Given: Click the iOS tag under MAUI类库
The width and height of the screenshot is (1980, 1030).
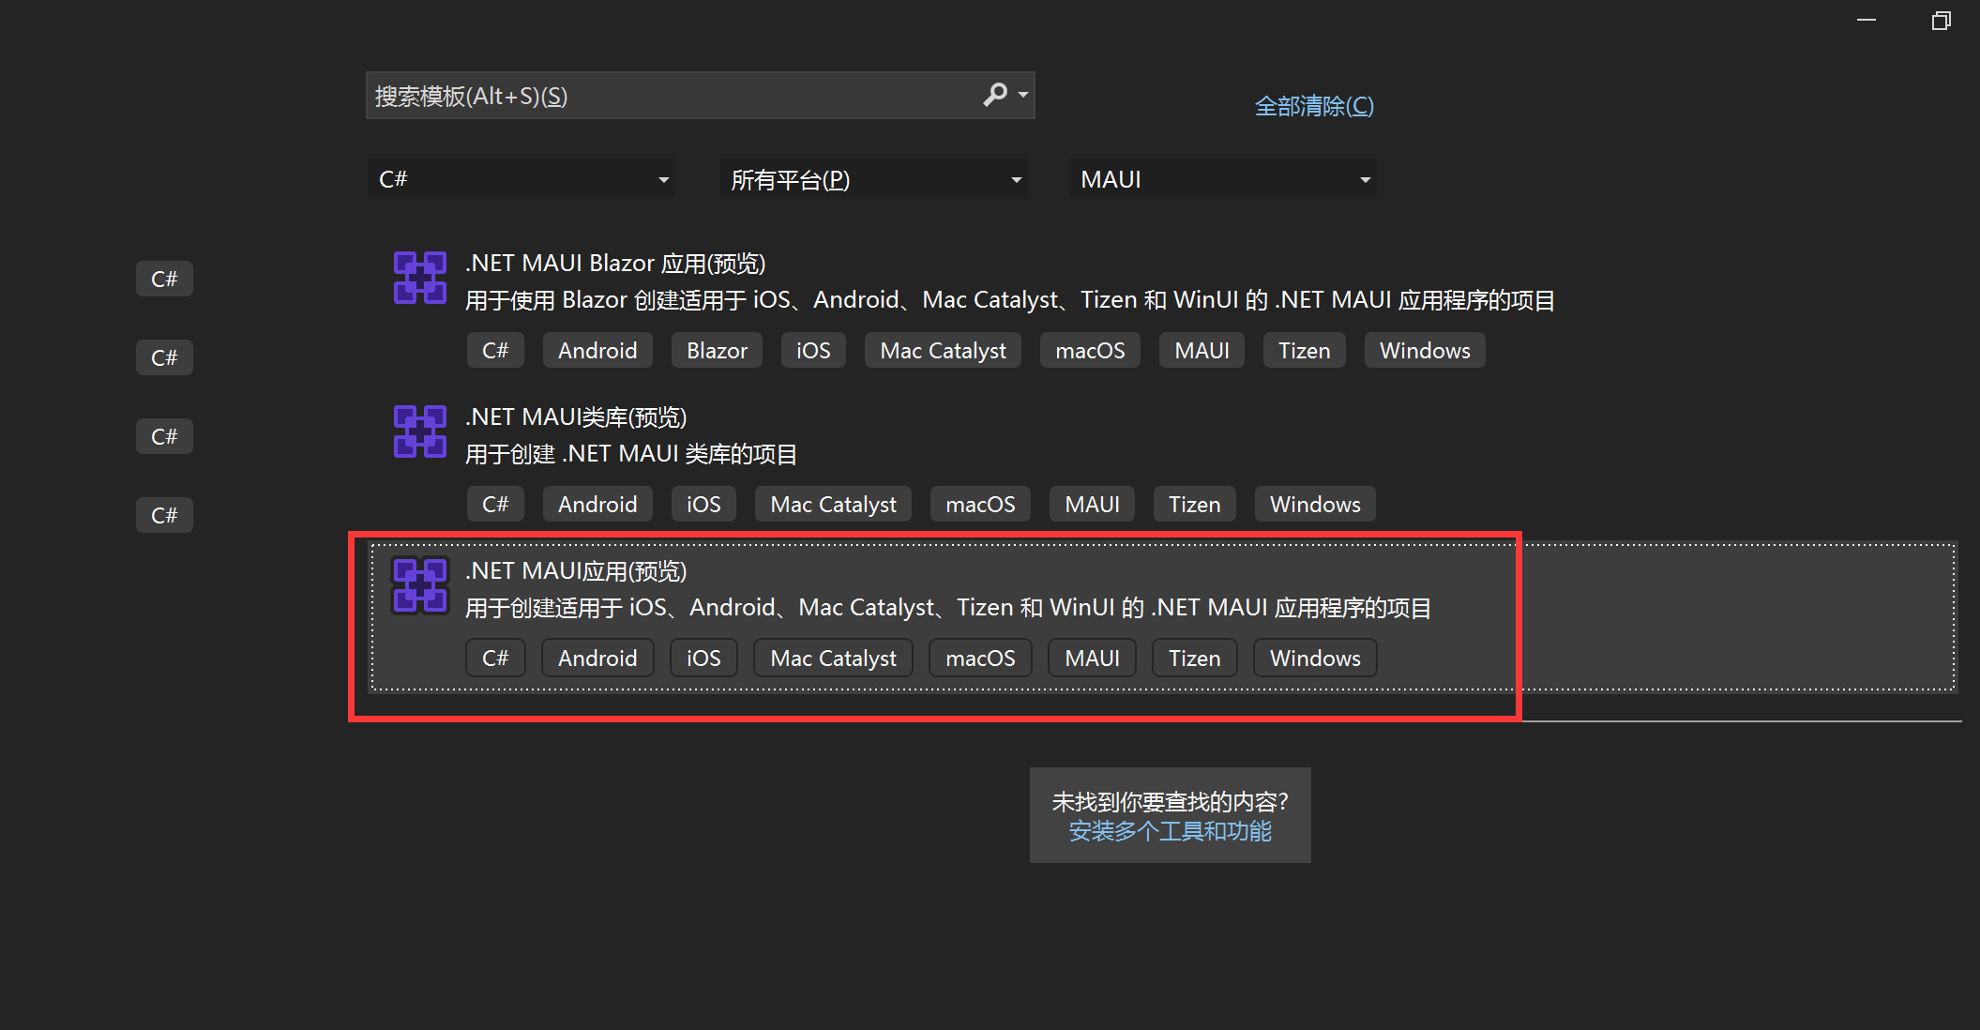Looking at the screenshot, I should pyautogui.click(x=703, y=505).
